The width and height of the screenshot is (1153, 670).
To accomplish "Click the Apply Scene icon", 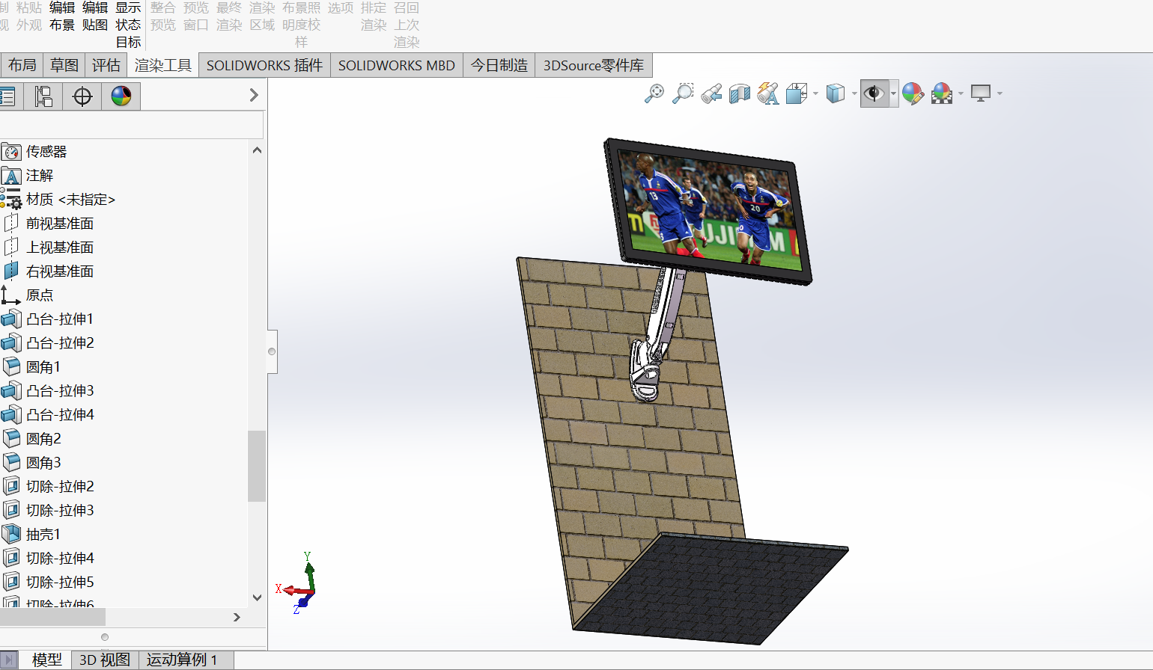I will point(942,93).
